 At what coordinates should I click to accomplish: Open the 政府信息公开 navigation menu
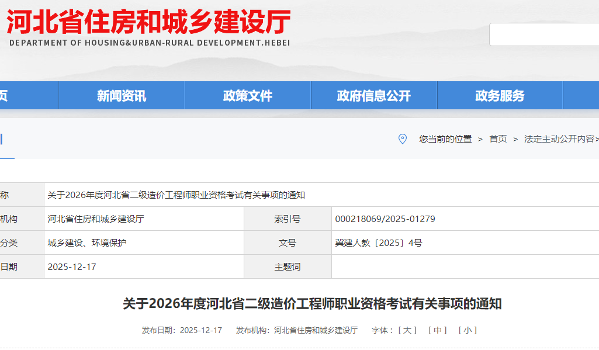(374, 95)
